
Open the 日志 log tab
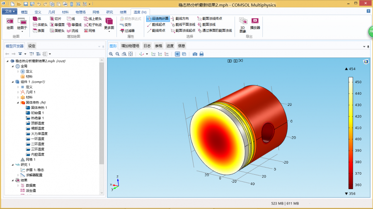click(x=147, y=46)
